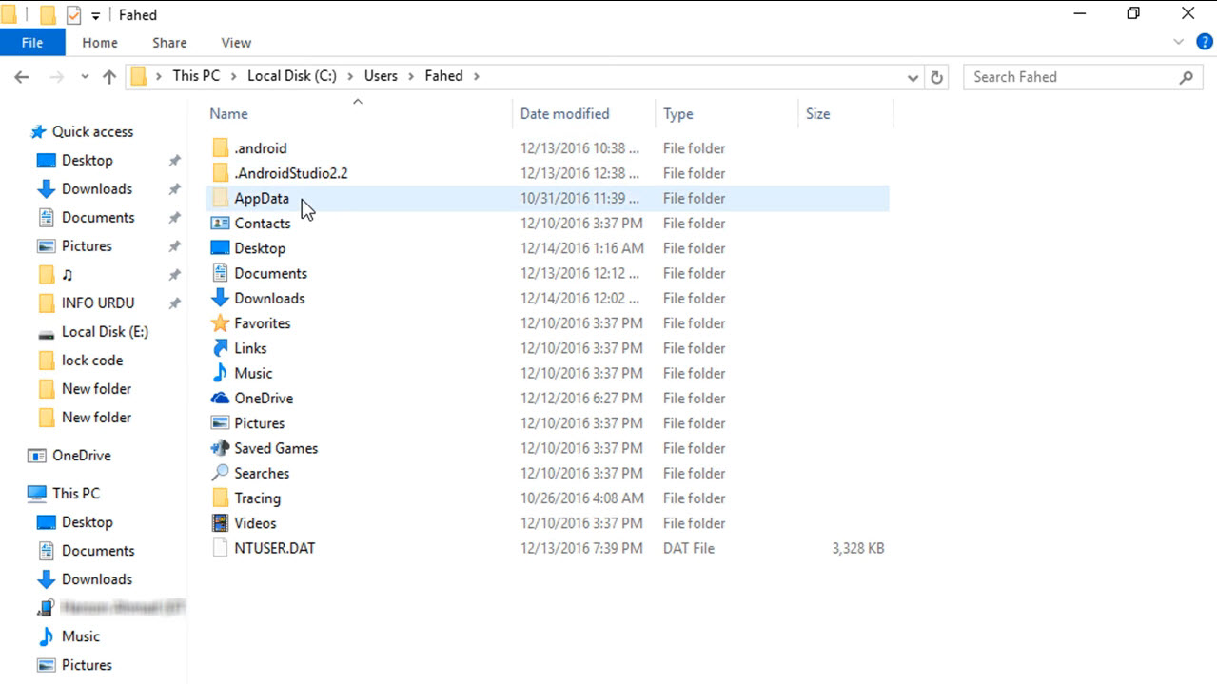Select the OneDrive folder in file list
This screenshot has width=1217, height=684.
click(x=264, y=398)
